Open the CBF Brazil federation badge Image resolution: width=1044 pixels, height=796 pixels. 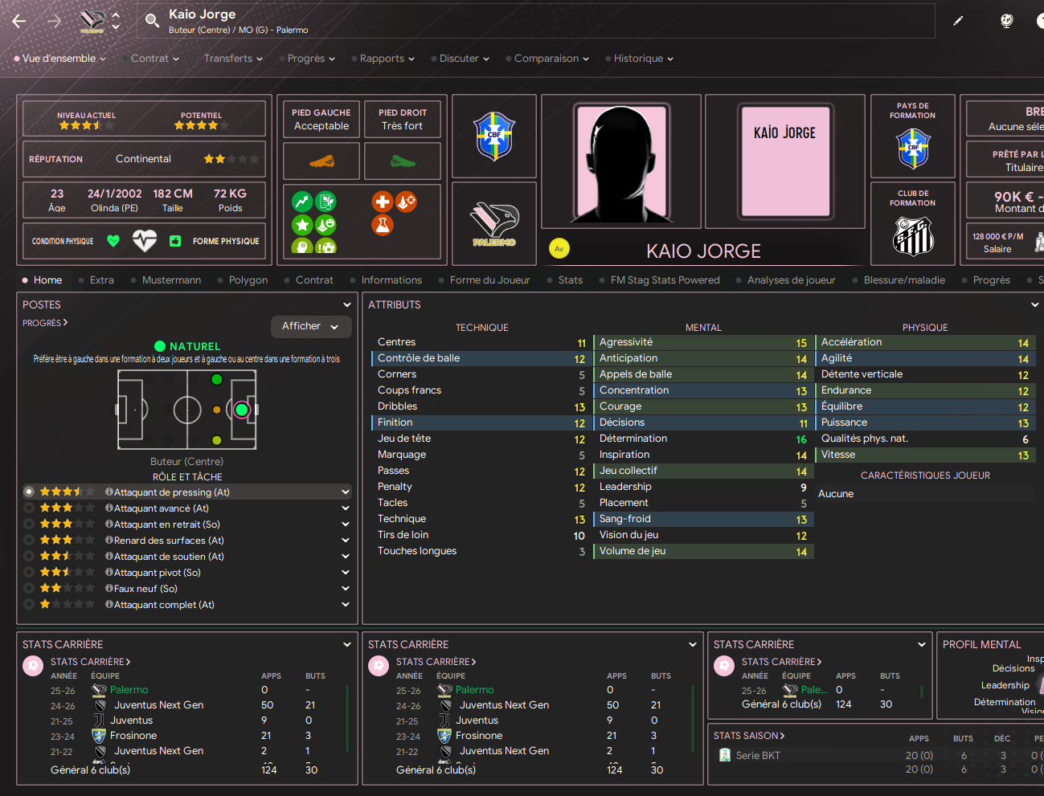pos(494,136)
